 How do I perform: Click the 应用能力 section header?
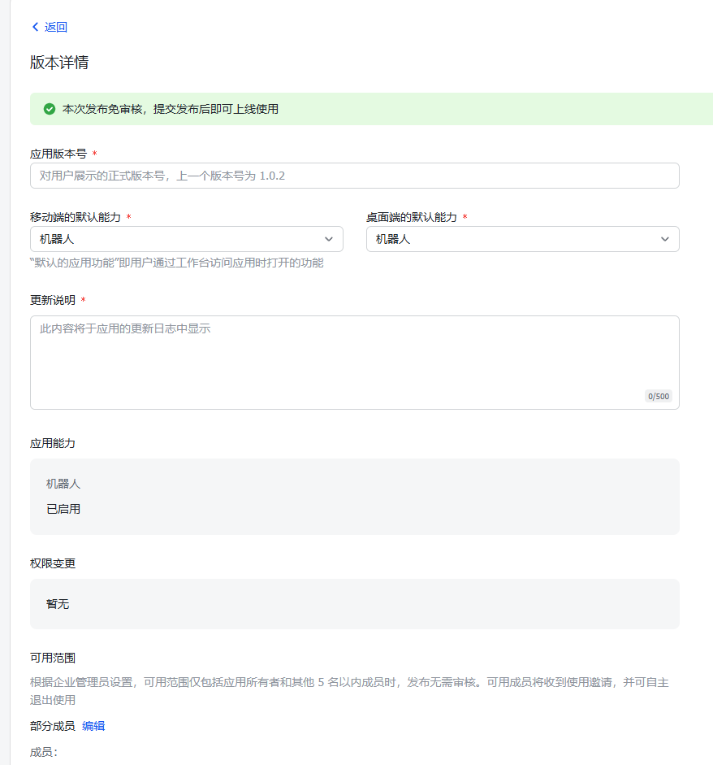point(53,444)
